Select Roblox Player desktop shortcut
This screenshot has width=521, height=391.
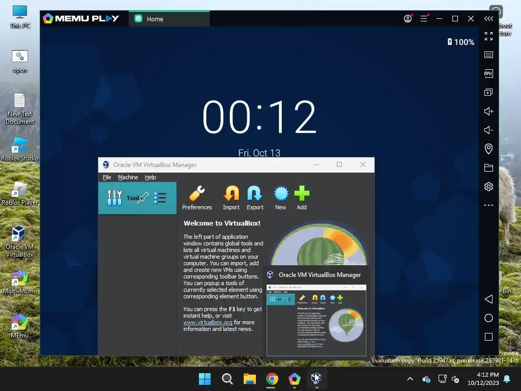(x=20, y=193)
